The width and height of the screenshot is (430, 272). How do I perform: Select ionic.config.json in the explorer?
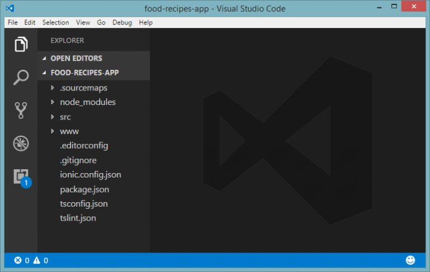tap(90, 175)
